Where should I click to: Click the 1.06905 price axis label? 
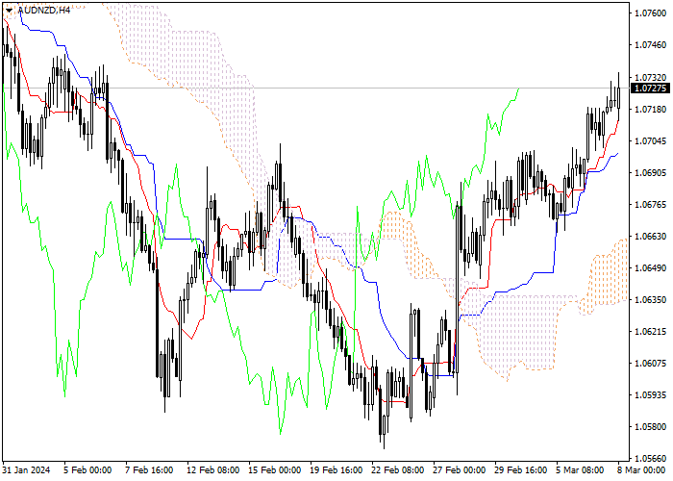tap(650, 173)
